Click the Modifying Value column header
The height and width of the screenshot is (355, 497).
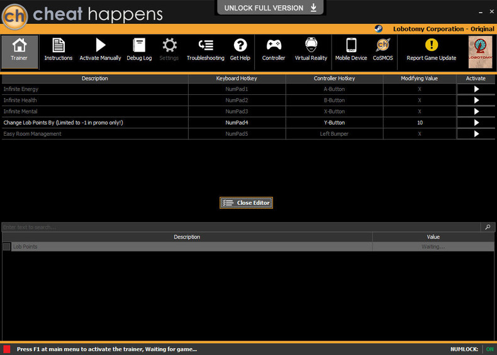click(x=420, y=79)
